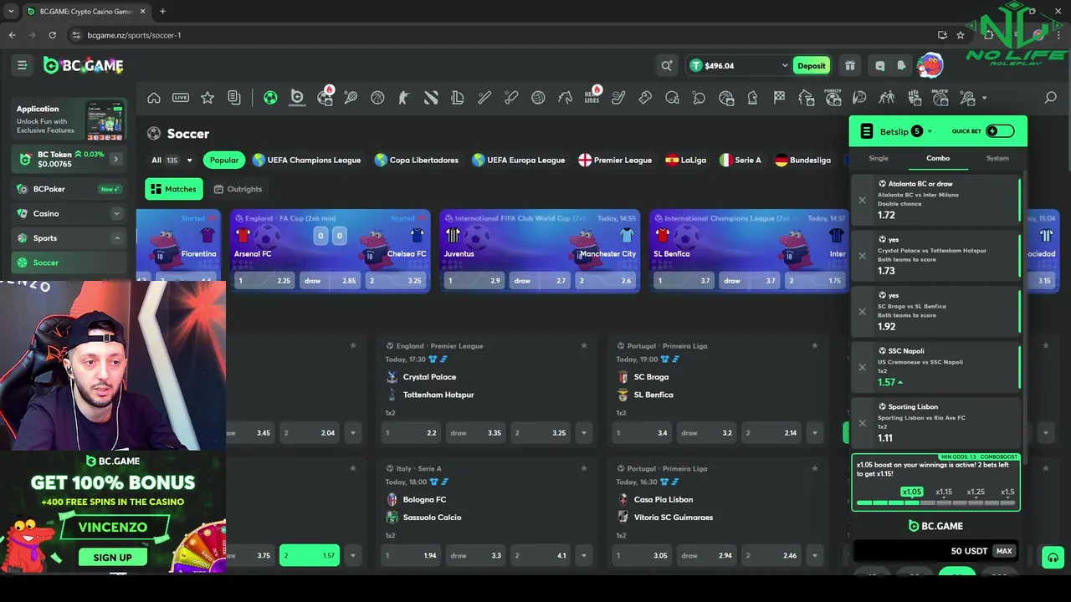Open the Betslip dropdown arrow

pyautogui.click(x=930, y=132)
